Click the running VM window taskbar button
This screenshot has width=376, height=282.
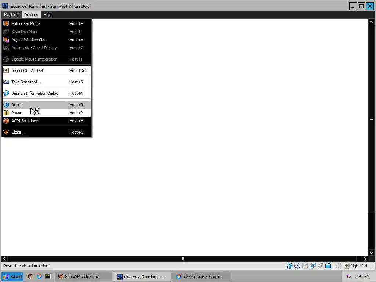click(x=142, y=276)
